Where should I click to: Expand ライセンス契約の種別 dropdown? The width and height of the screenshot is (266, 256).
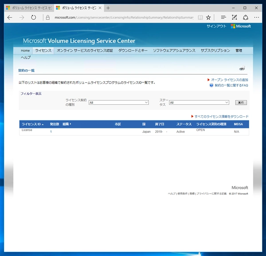[118, 102]
